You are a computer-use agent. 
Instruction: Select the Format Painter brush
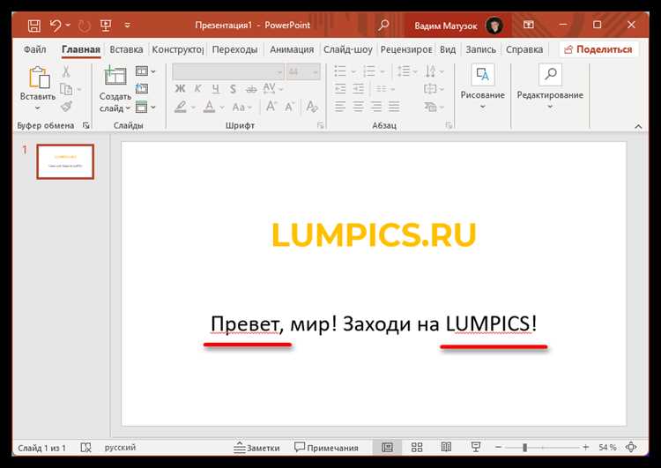[x=66, y=107]
